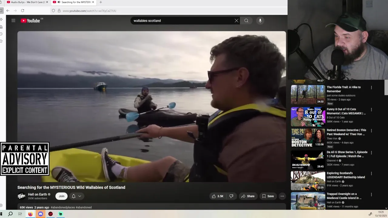Open Channel 4 channel link
Viewport: 388px width, 218px height.
coord(333,160)
